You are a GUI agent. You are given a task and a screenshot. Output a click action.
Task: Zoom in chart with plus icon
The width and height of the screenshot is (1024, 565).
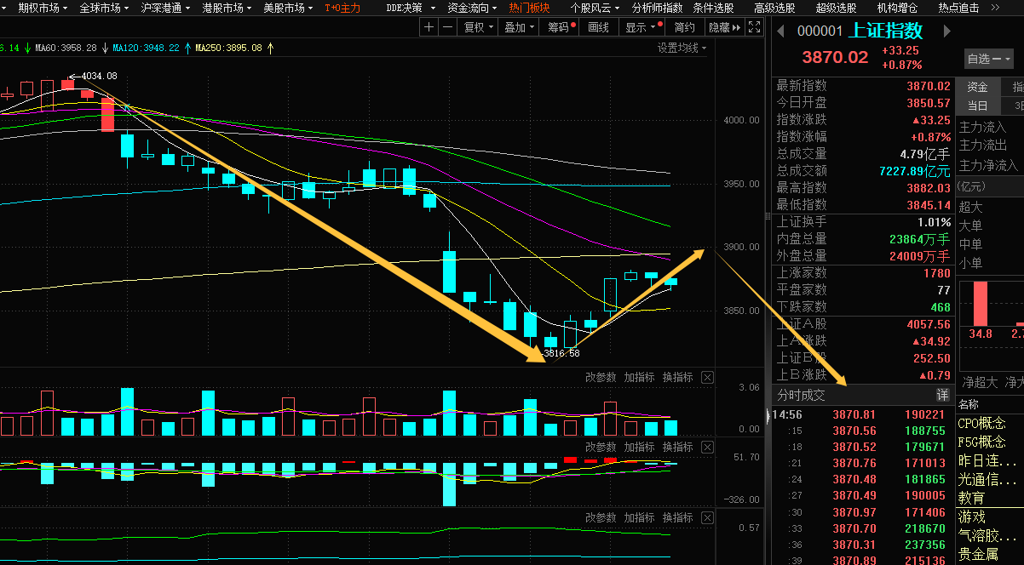coord(429,27)
